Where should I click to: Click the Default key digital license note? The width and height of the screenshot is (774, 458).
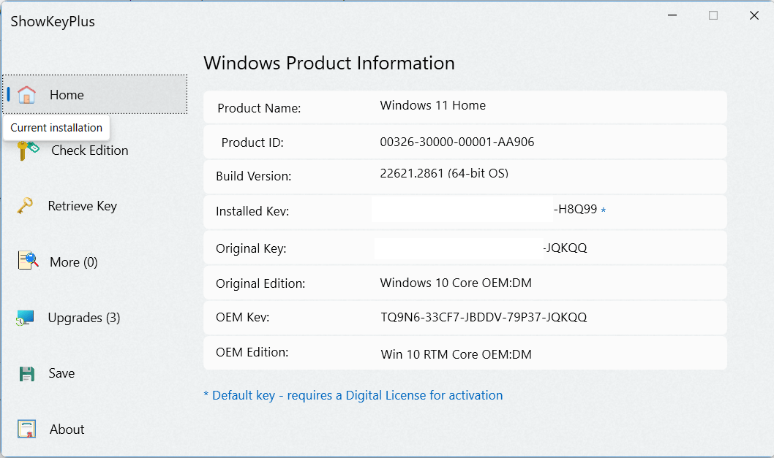[x=353, y=395]
